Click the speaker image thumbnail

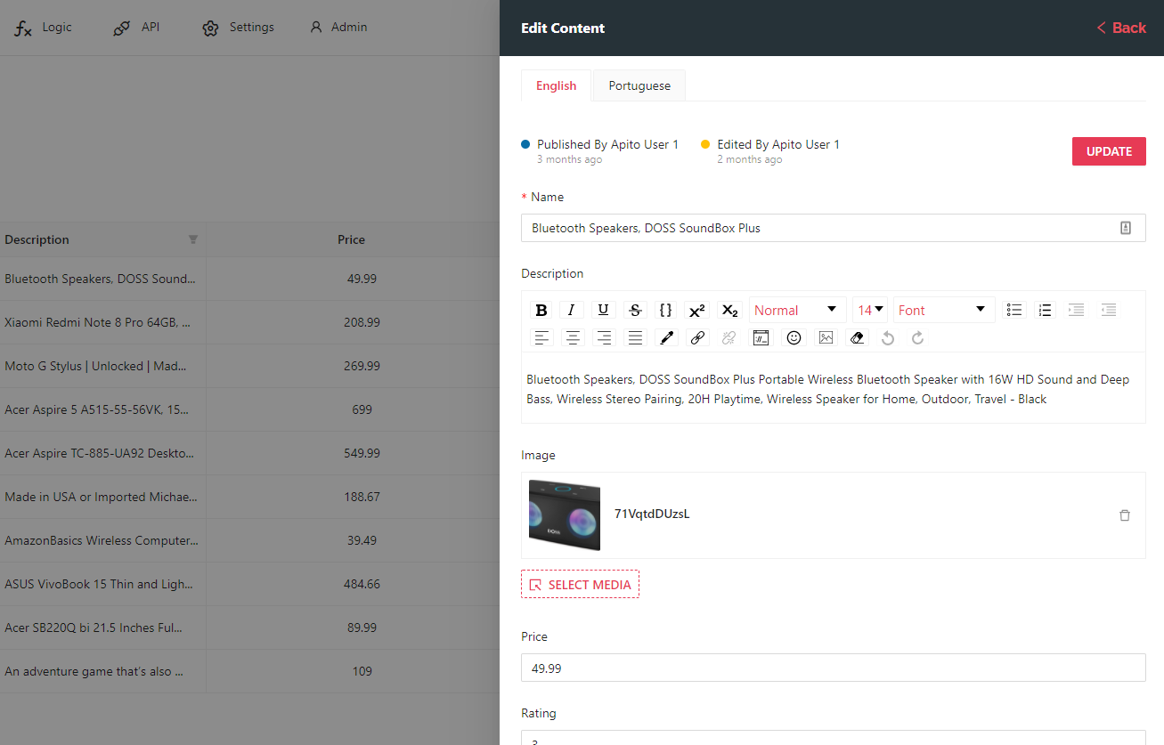[x=565, y=515]
